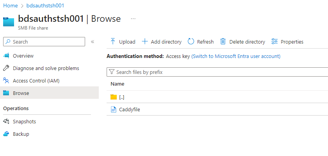
Task: Click the Upload button label
Action: (127, 42)
